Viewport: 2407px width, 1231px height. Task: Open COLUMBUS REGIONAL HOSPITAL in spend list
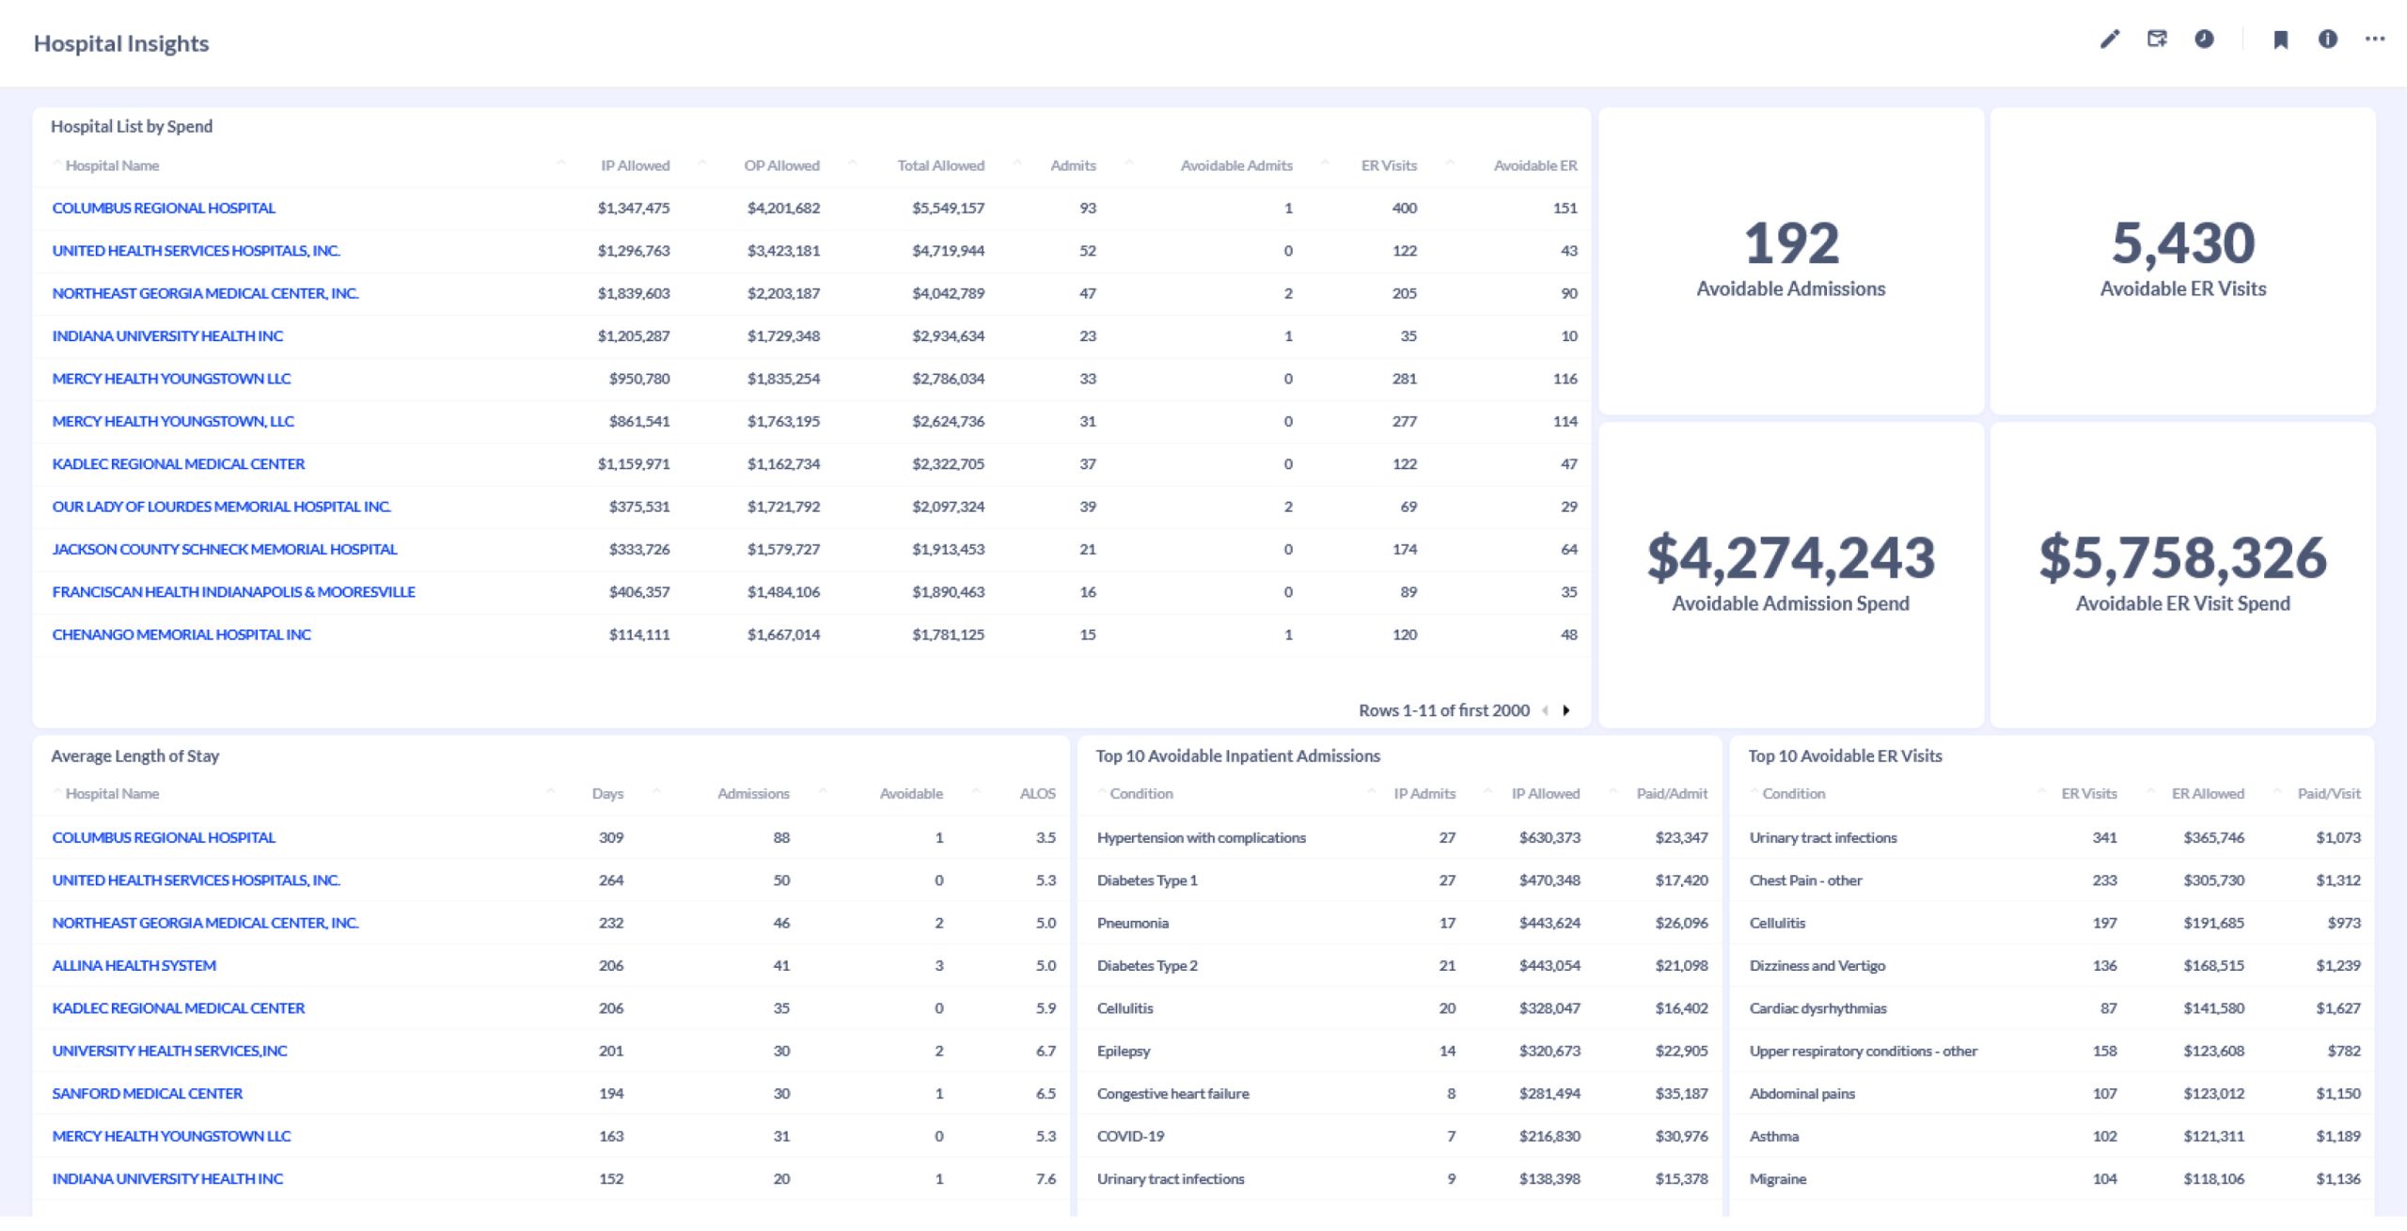click(164, 208)
